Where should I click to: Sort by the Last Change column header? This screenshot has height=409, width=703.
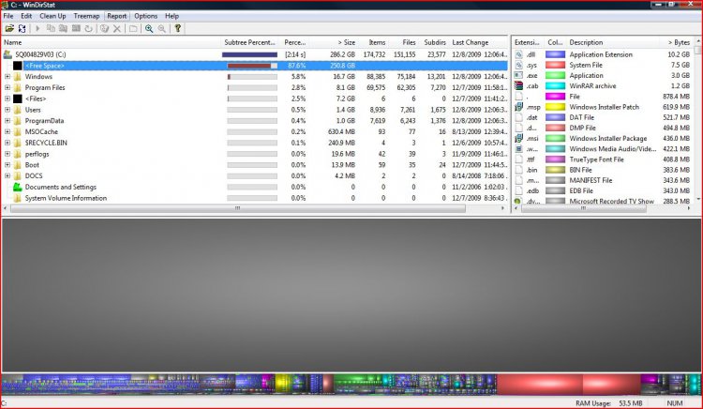point(478,42)
